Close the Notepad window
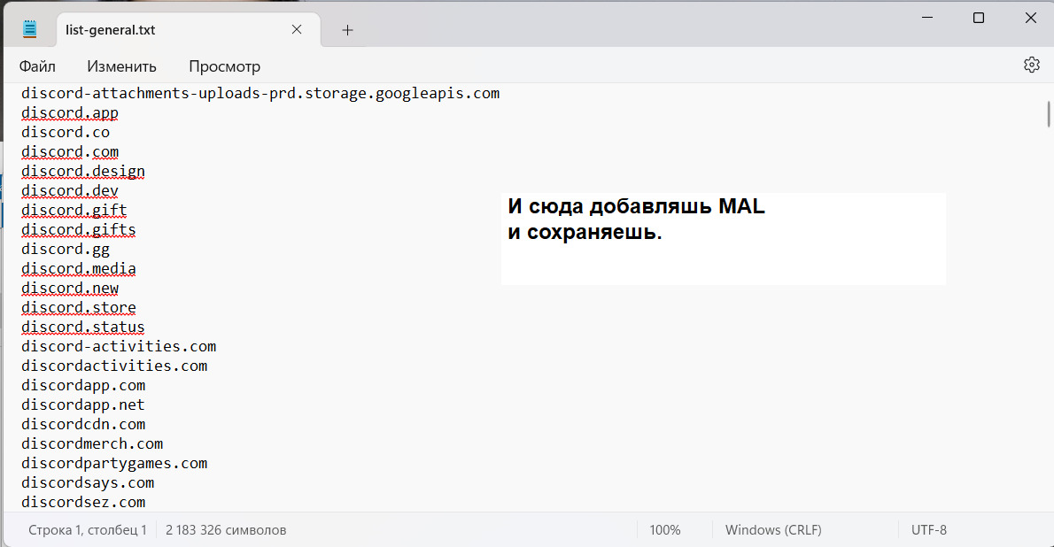The width and height of the screenshot is (1054, 547). coord(1030,18)
